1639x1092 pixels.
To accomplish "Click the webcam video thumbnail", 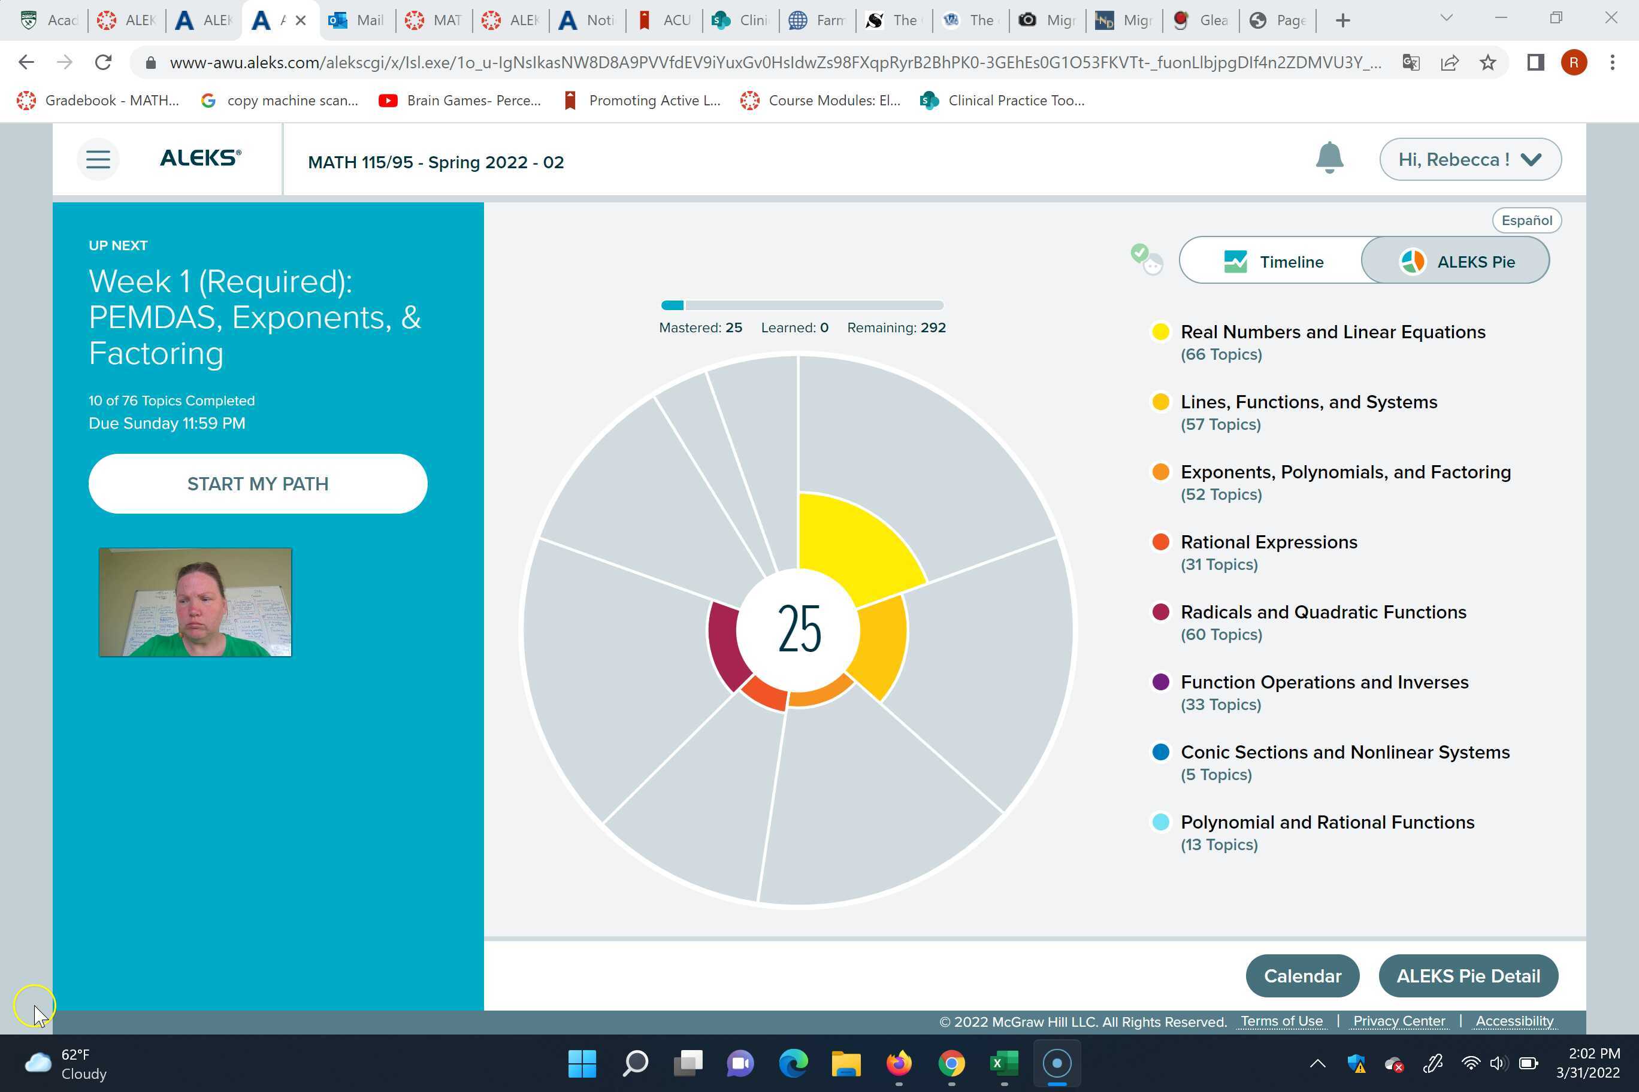I will click(195, 602).
